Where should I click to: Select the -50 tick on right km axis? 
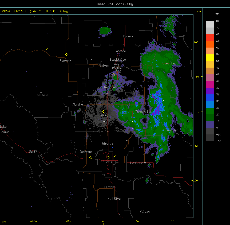(196, 146)
